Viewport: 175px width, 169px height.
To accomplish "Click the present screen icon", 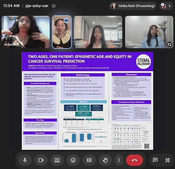I will point(57,160).
